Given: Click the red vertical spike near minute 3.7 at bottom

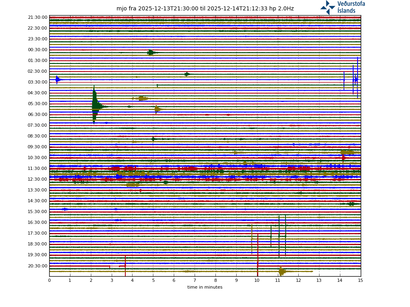Looking at the screenshot, I should (125, 266).
